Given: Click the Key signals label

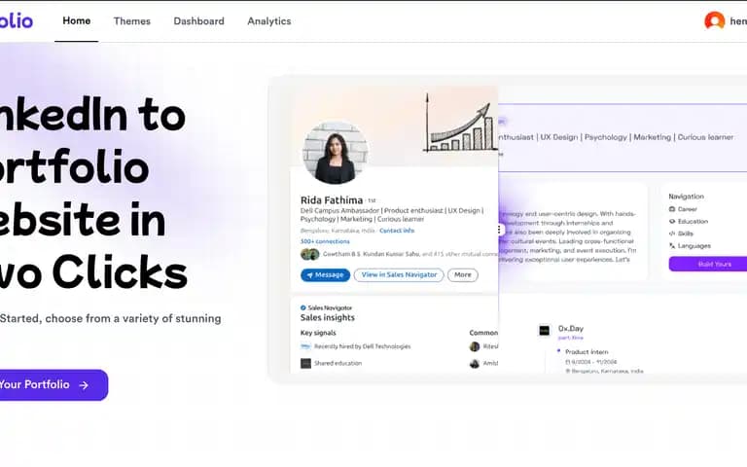Looking at the screenshot, I should (318, 333).
